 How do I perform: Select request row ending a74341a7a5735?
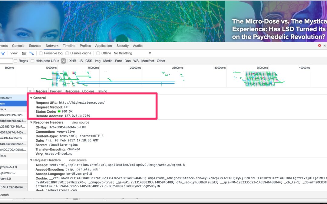click(x=14, y=138)
